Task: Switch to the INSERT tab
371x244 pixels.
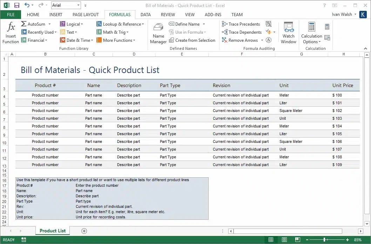Action: coord(56,14)
